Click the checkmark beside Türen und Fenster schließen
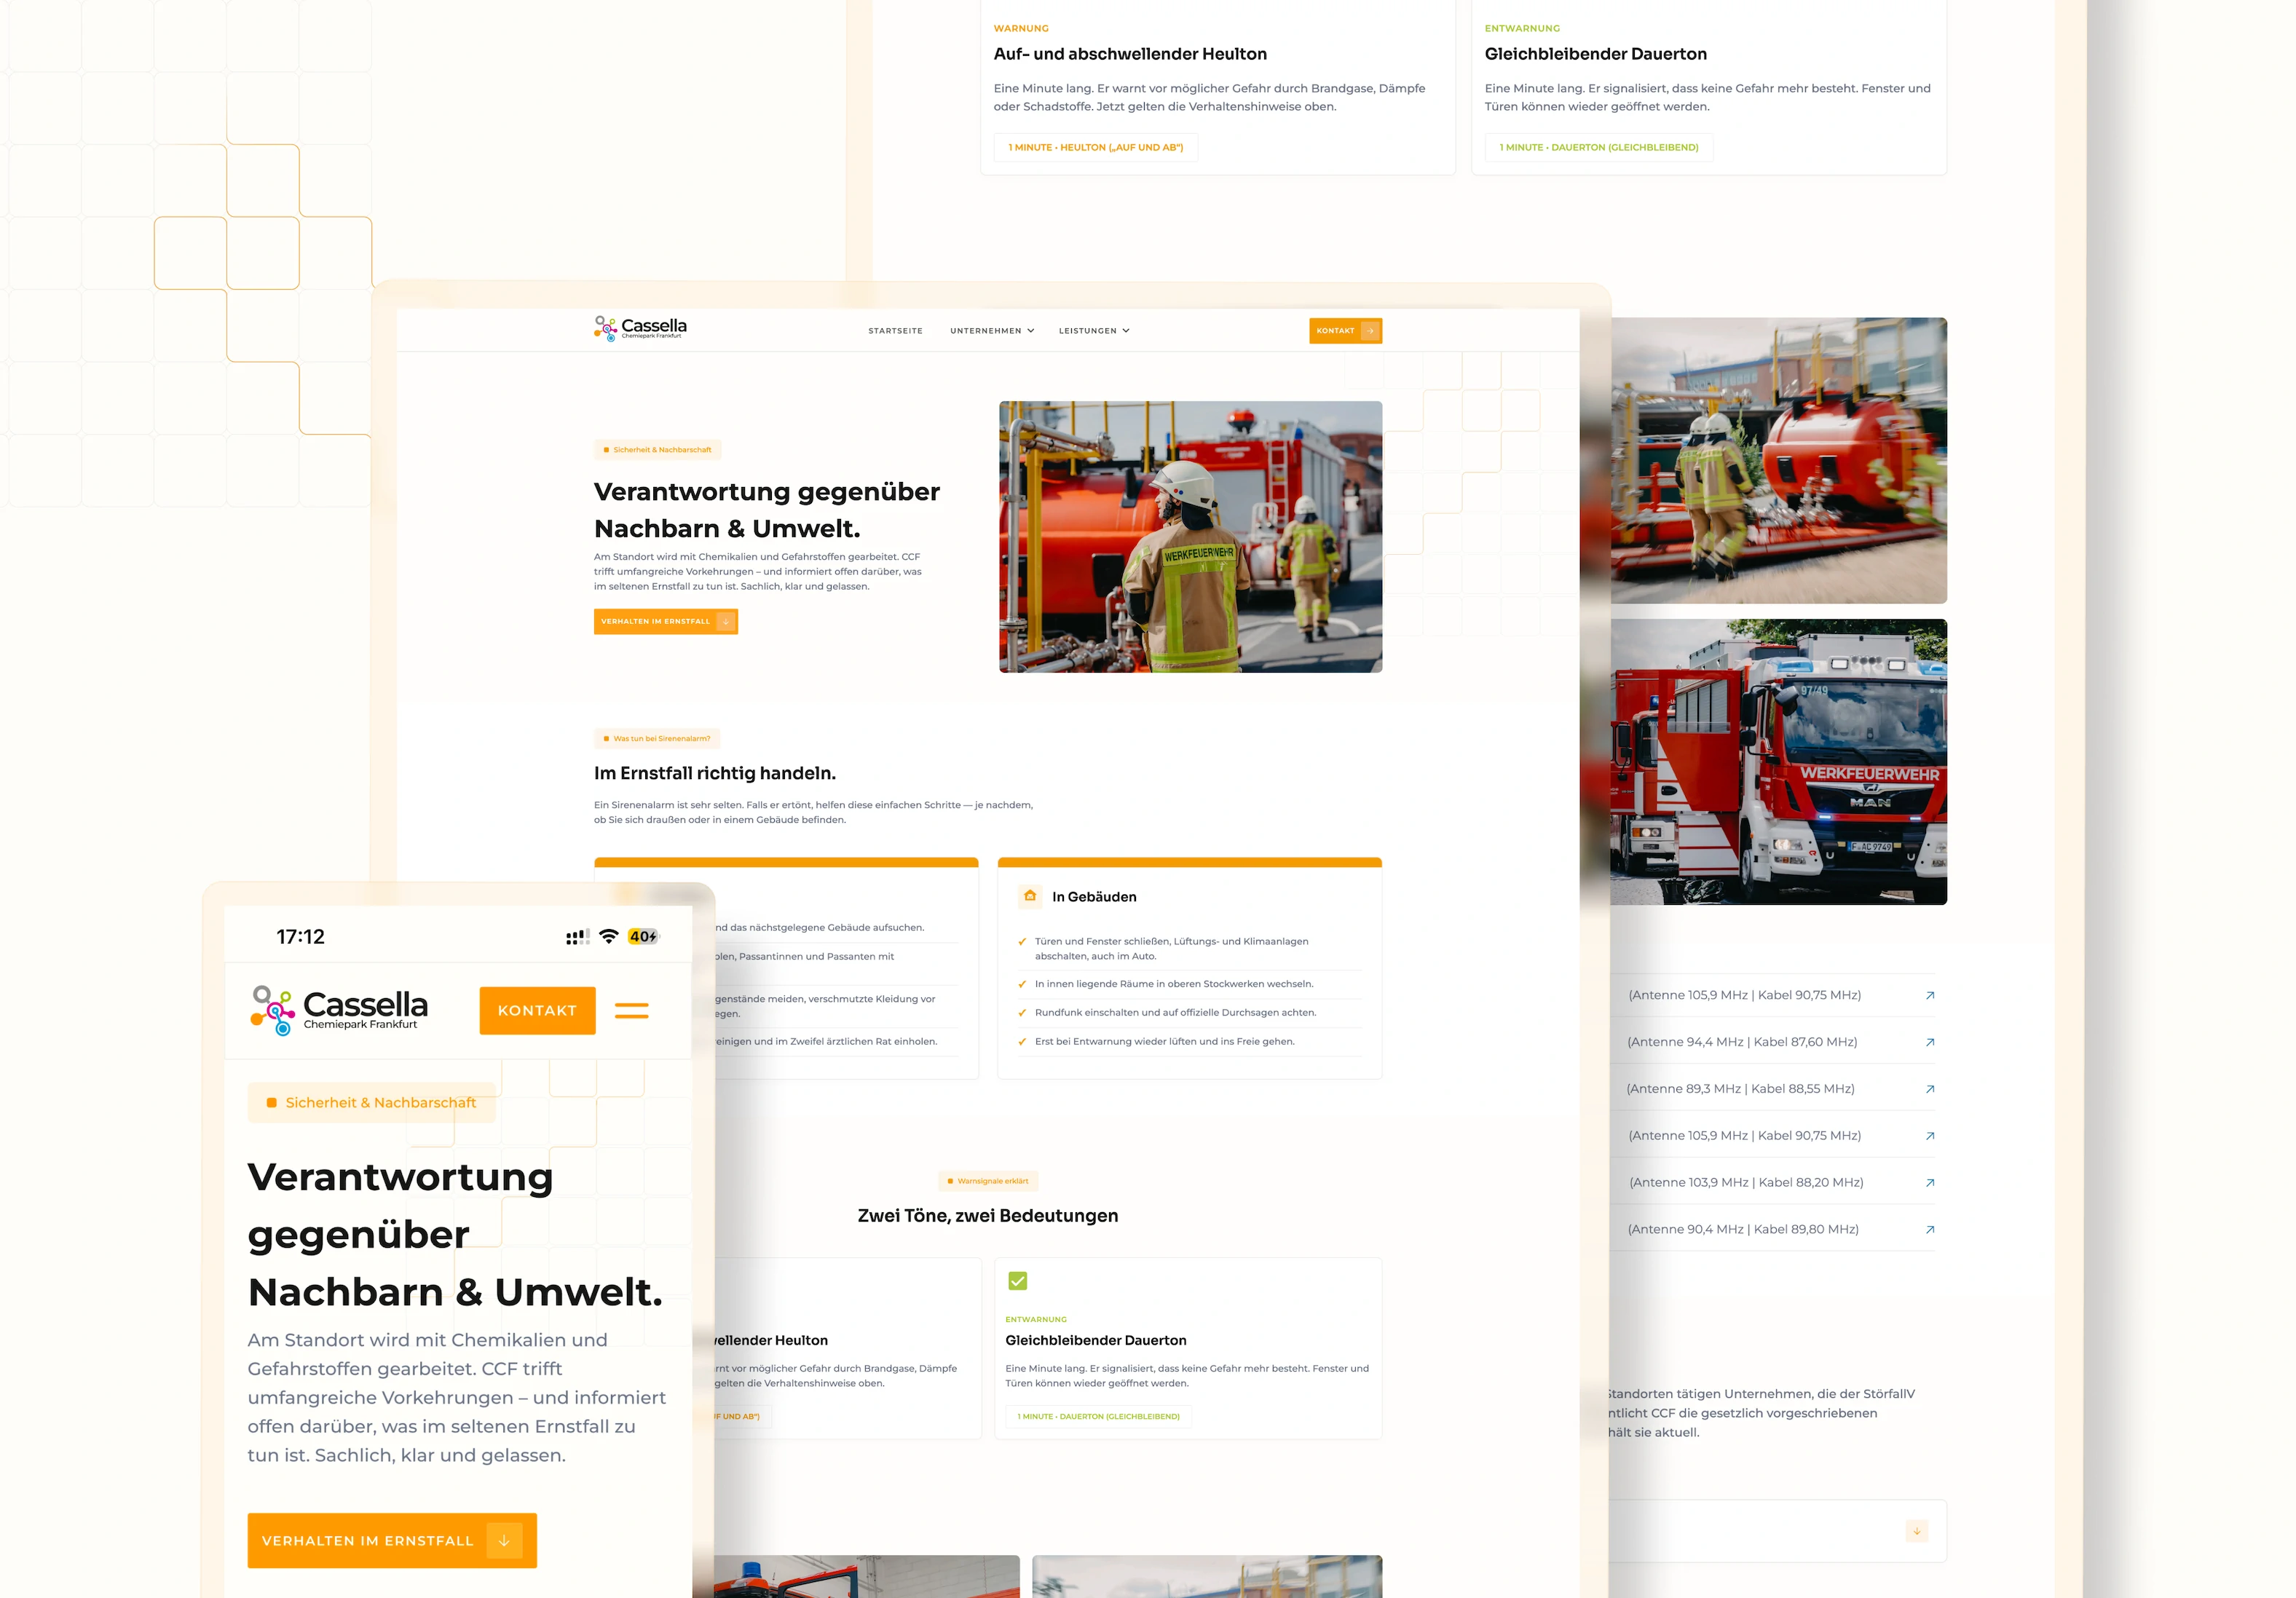 pos(1022,941)
